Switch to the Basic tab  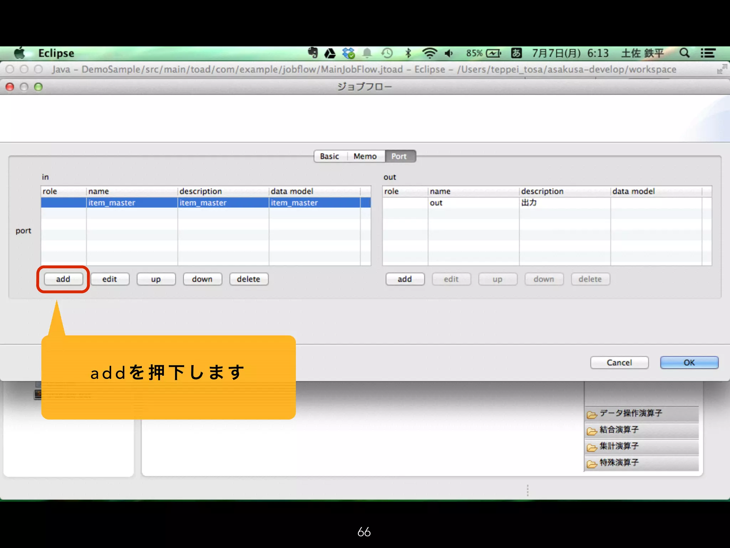click(329, 156)
